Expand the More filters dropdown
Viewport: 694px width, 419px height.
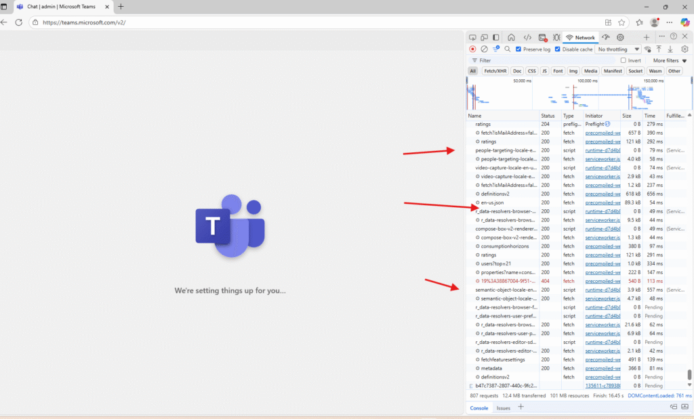(670, 60)
